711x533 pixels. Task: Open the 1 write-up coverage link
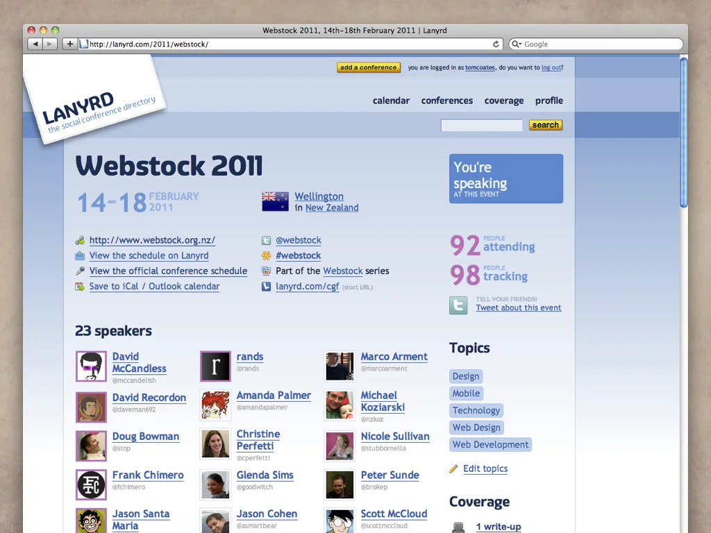coord(498,527)
